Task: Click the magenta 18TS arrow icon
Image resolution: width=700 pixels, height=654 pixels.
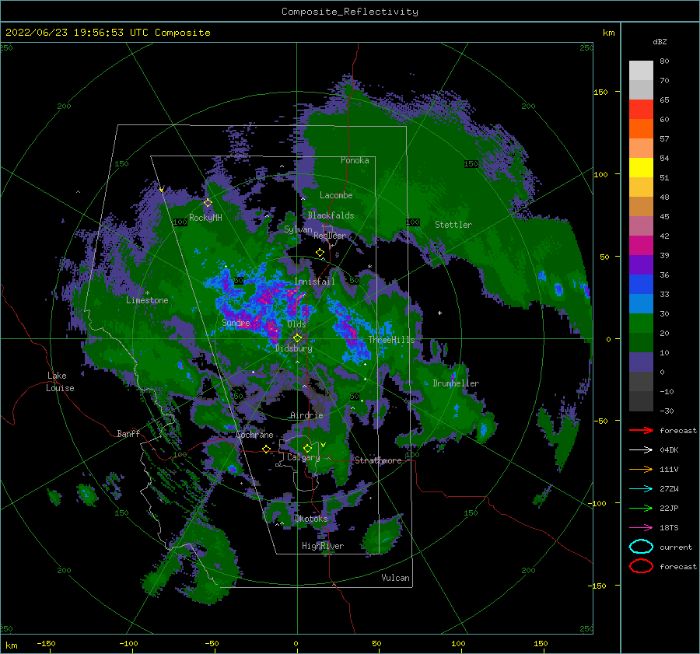Action: [x=641, y=528]
